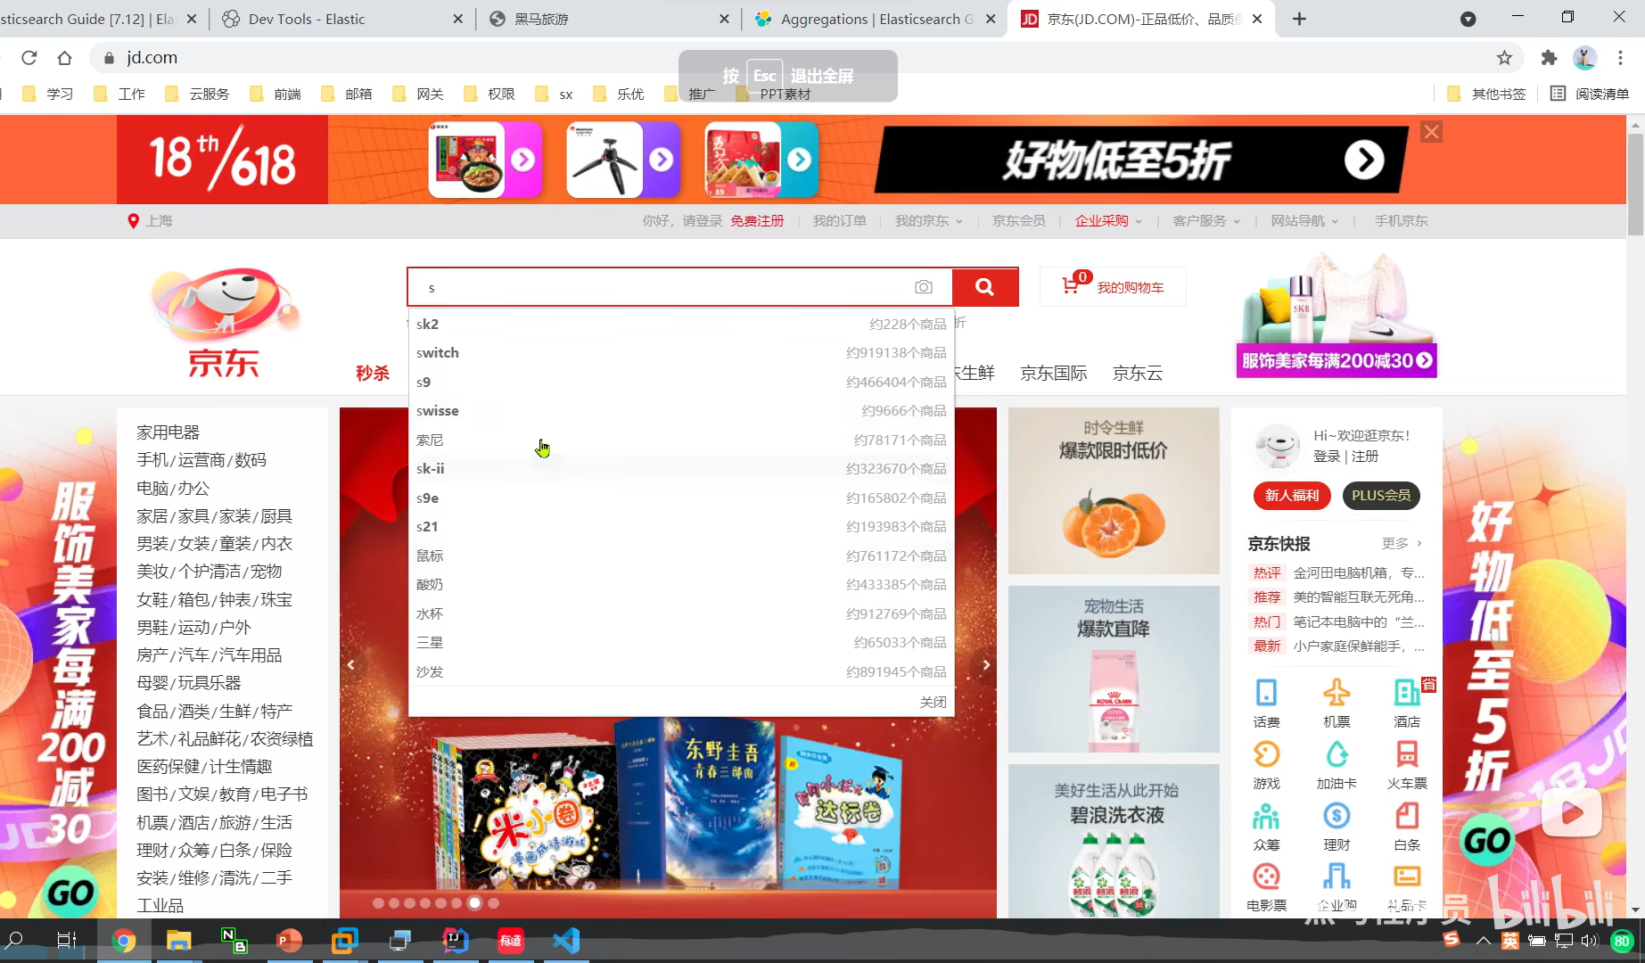Select suggestion 'switch'
This screenshot has width=1645, height=963.
click(x=681, y=353)
